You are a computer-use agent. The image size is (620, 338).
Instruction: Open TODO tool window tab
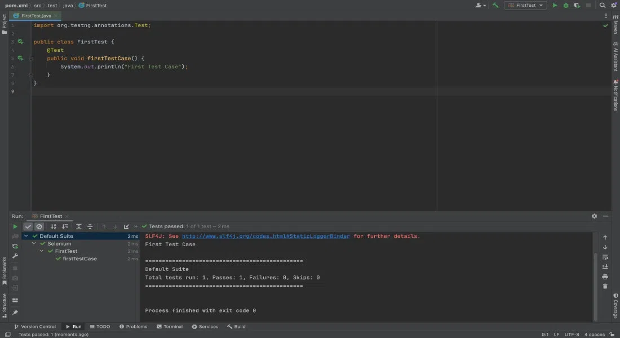(x=100, y=327)
